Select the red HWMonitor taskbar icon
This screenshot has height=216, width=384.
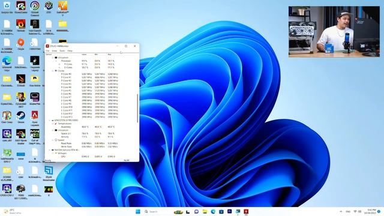click(246, 211)
